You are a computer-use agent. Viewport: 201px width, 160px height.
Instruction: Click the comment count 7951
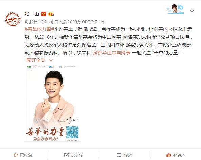click(127, 155)
